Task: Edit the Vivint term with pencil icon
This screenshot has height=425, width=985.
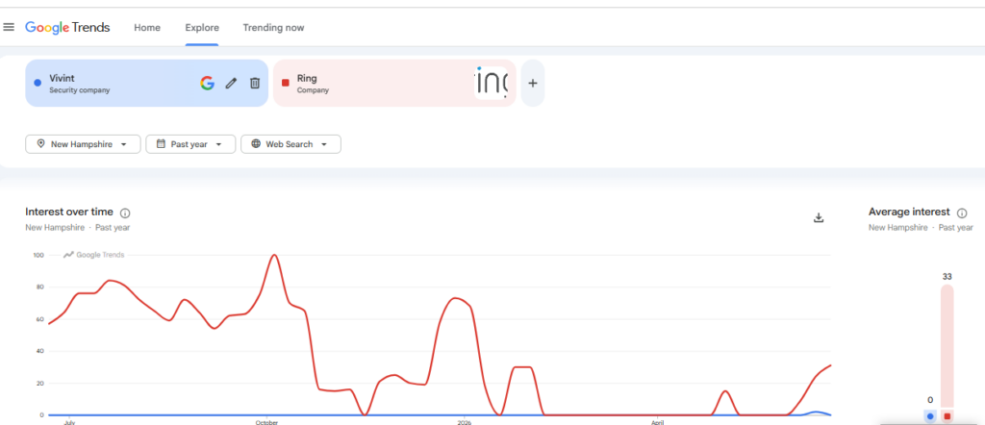Action: point(231,83)
